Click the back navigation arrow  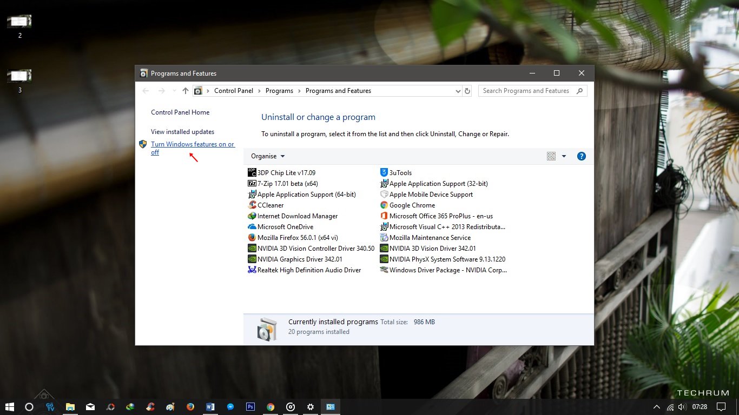146,91
